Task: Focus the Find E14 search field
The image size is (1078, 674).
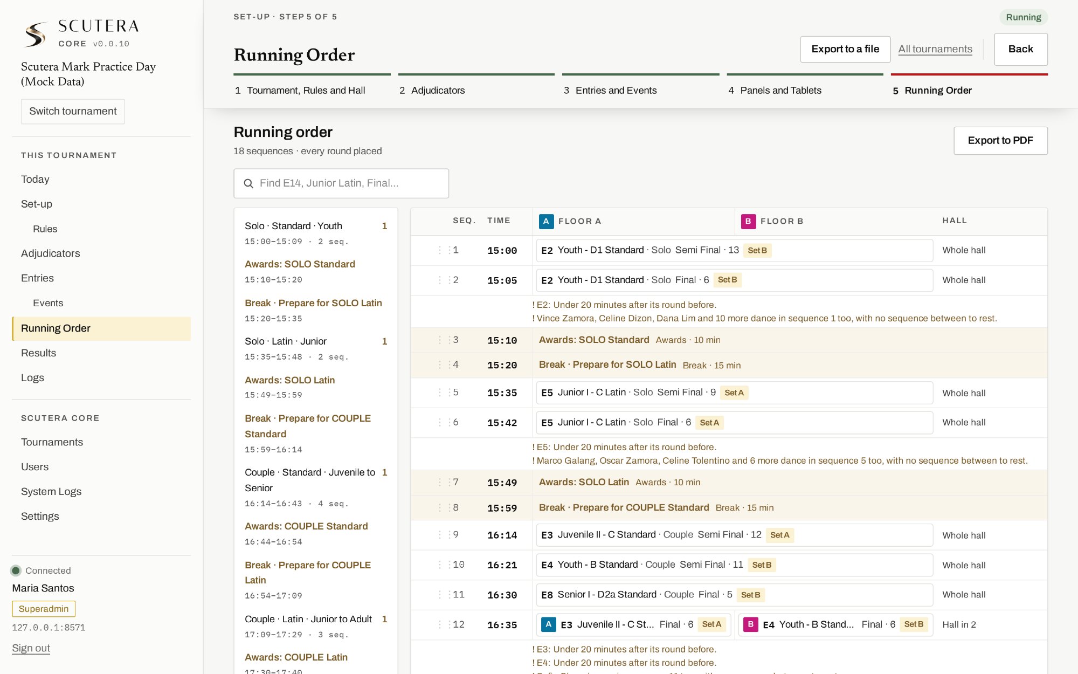Action: point(341,183)
